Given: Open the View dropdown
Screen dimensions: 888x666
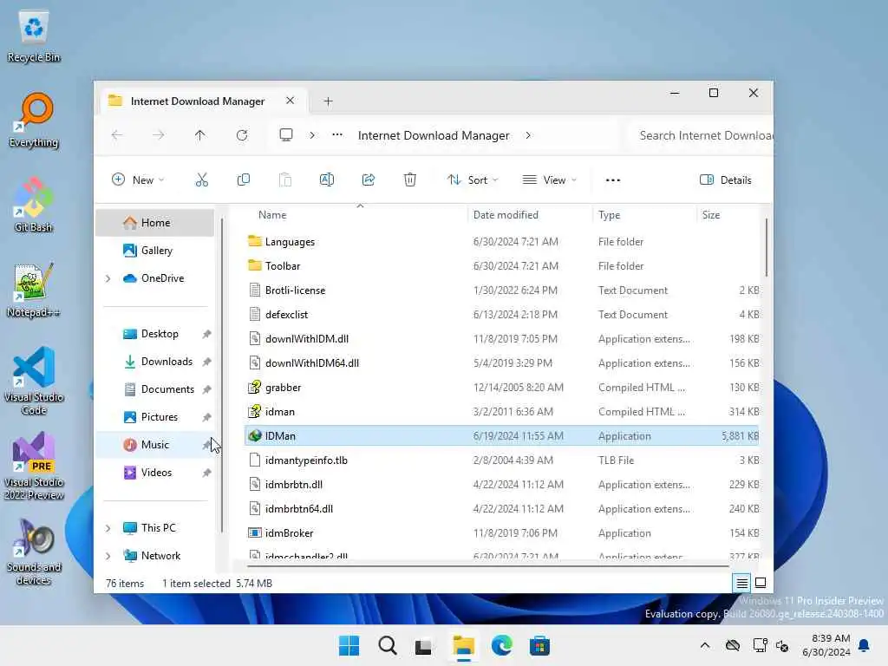Looking at the screenshot, I should point(549,180).
